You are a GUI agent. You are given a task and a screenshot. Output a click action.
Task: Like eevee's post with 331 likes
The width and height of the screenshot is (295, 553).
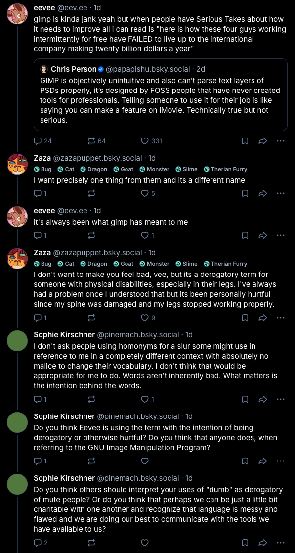click(152, 141)
